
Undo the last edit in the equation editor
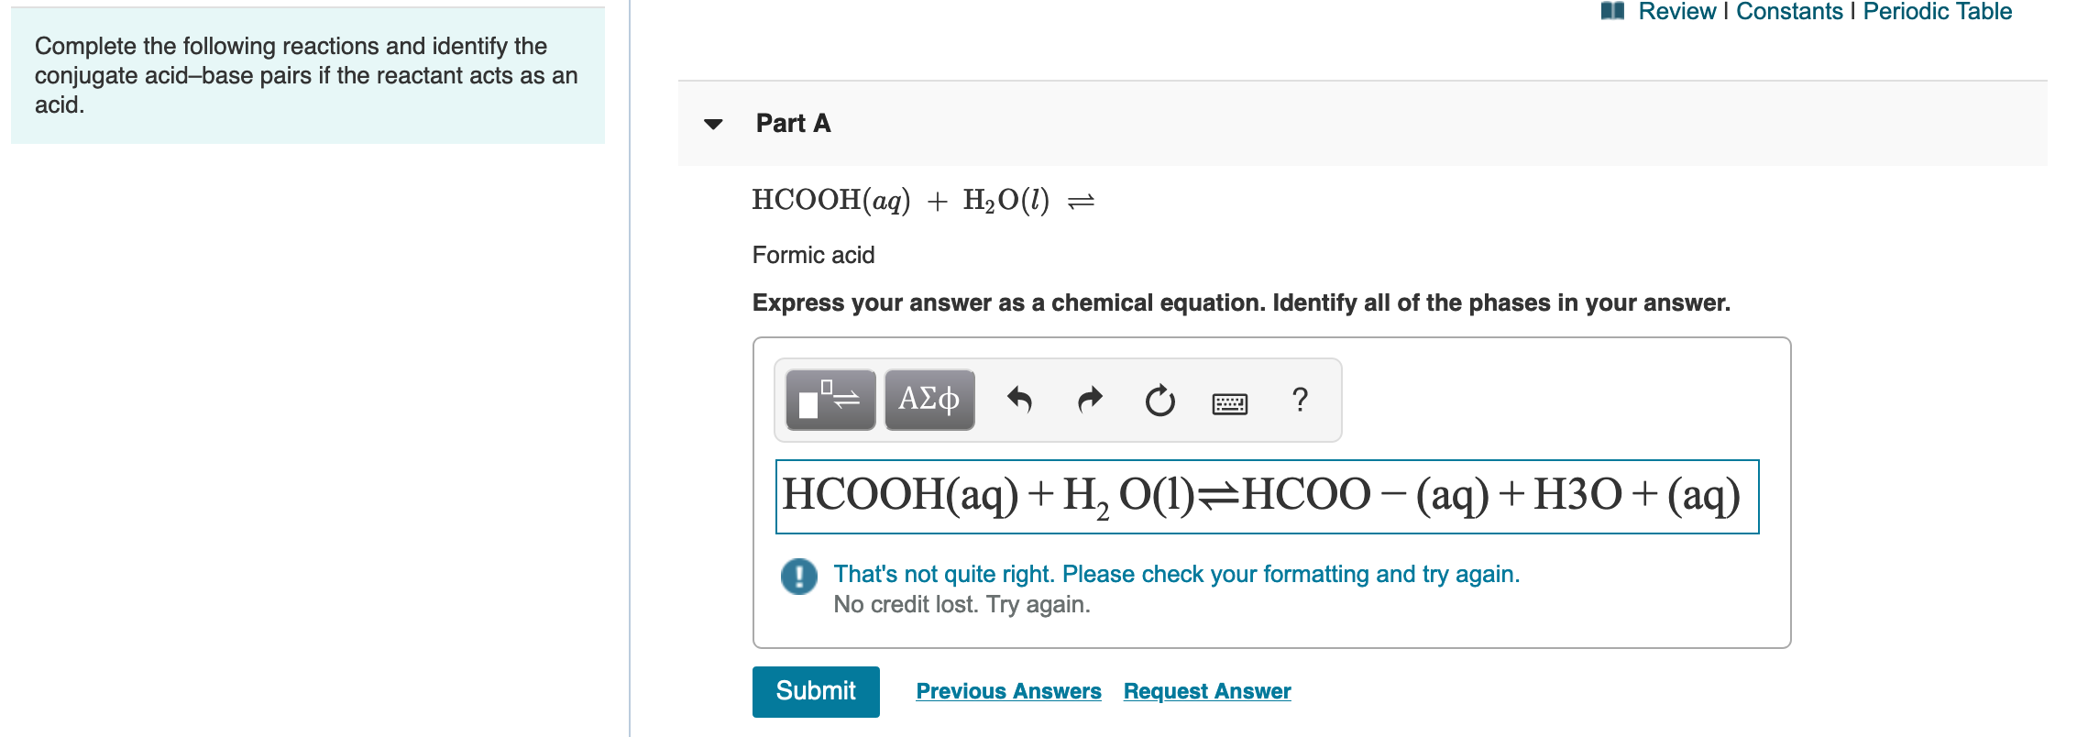click(1021, 400)
